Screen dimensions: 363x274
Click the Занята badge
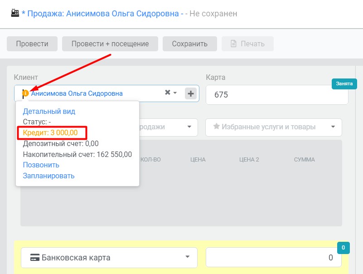pos(344,83)
